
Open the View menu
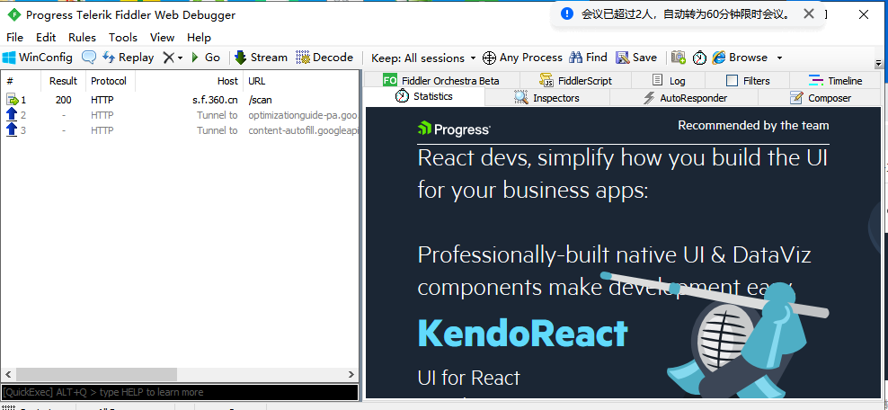click(162, 38)
